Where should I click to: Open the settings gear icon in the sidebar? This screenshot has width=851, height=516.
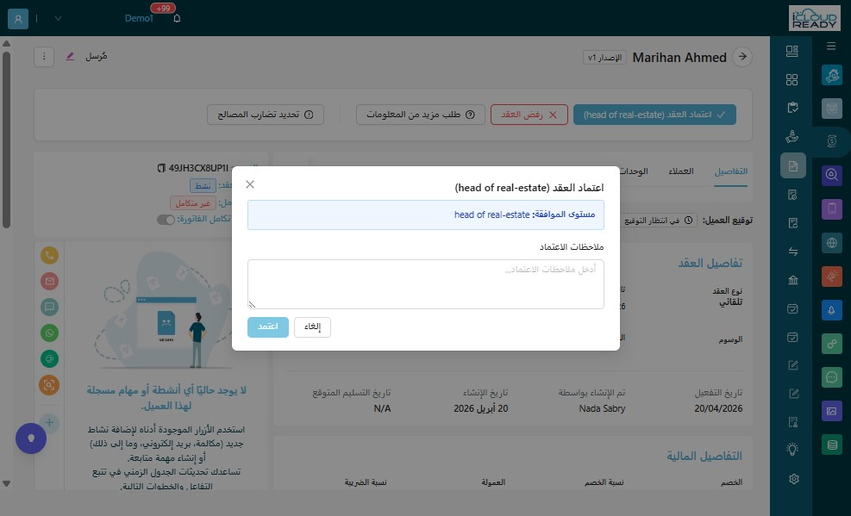coord(794,479)
